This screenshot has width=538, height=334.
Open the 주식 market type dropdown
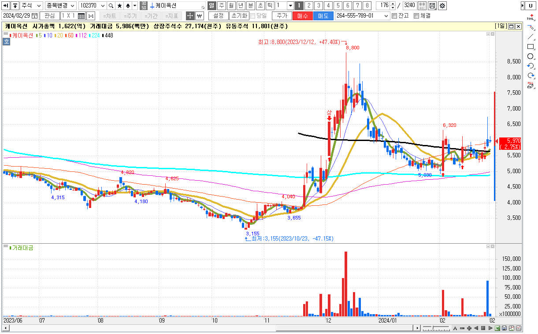(32, 6)
